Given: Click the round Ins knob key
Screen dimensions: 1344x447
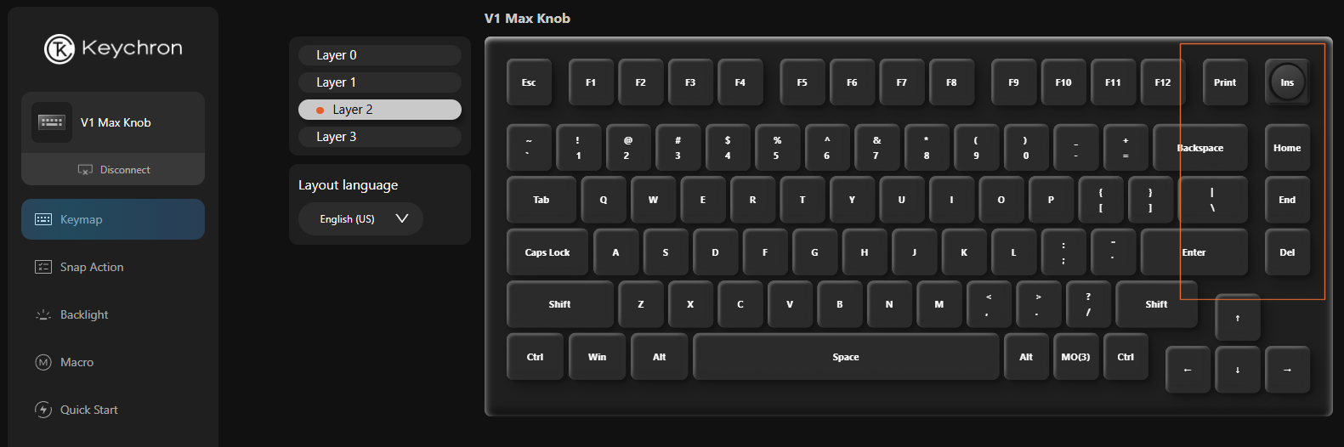Looking at the screenshot, I should point(1287,82).
